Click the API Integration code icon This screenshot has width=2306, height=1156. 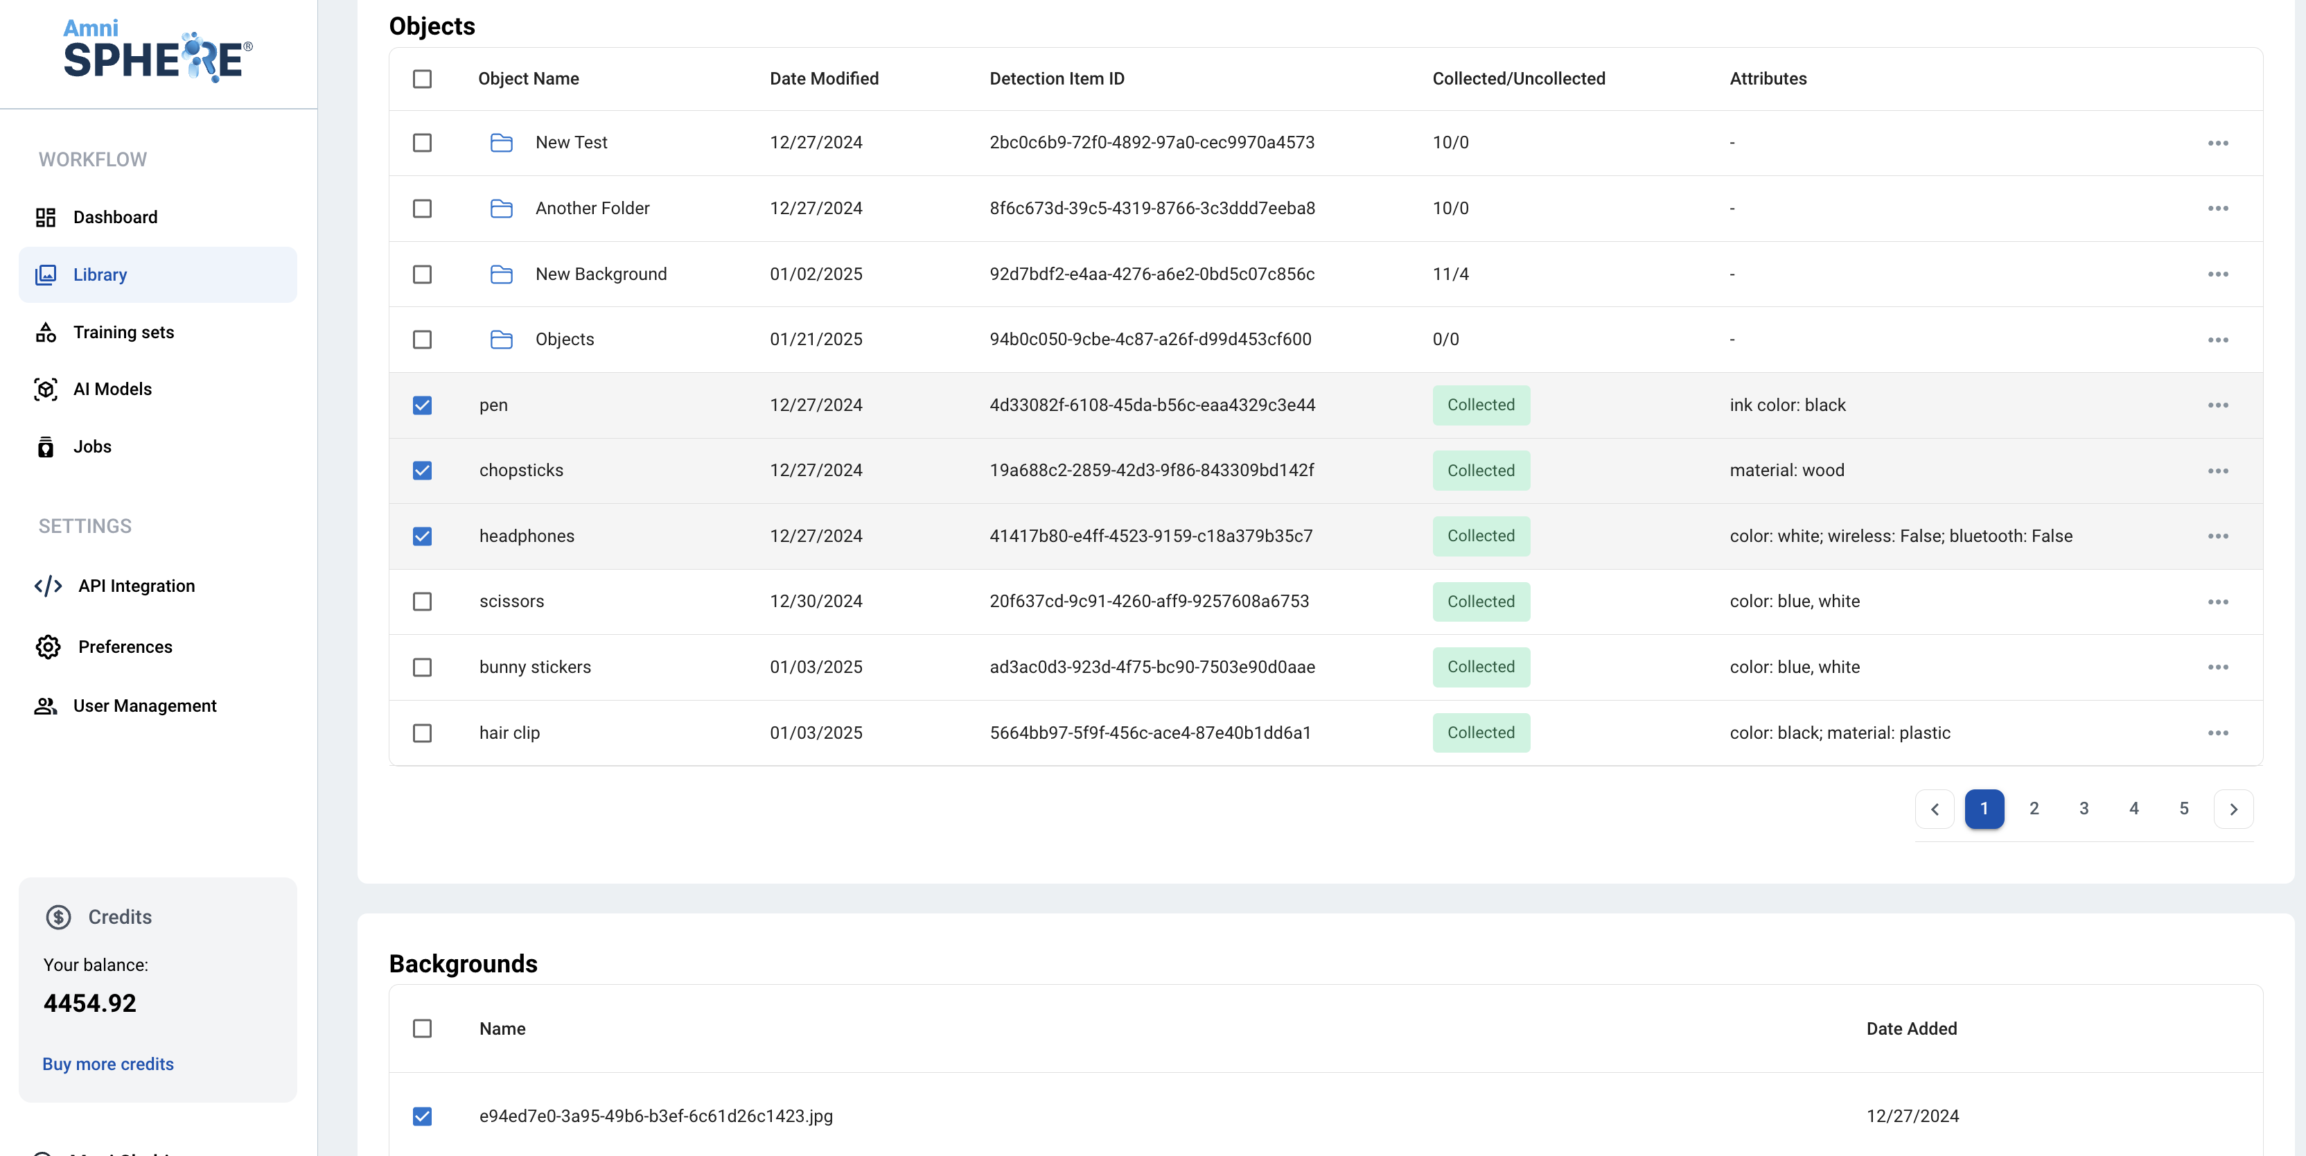tap(49, 586)
